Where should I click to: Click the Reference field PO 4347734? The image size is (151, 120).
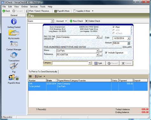tap(76, 55)
